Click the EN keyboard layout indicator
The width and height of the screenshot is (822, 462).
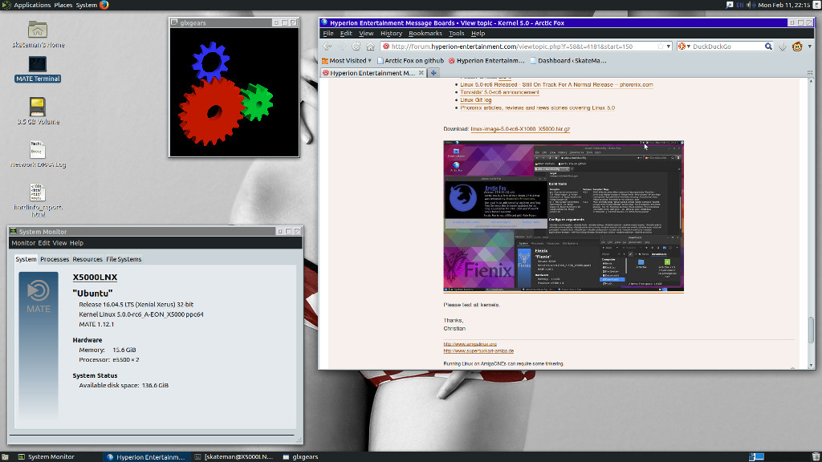739,5
